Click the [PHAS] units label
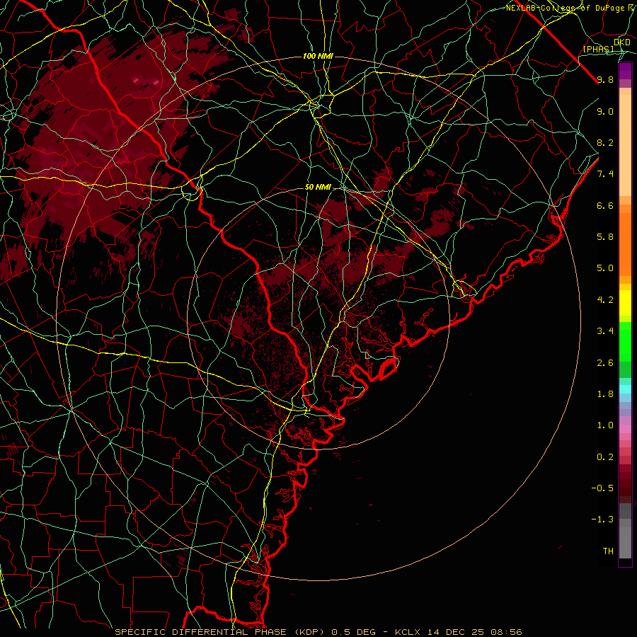The width and height of the screenshot is (637, 637). (x=598, y=49)
